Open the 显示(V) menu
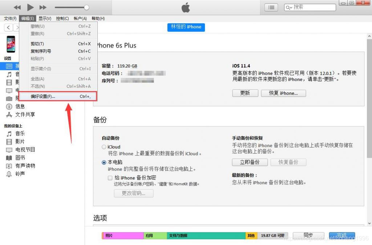 click(45, 18)
